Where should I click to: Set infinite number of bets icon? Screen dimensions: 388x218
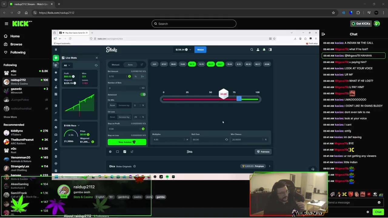click(x=143, y=88)
